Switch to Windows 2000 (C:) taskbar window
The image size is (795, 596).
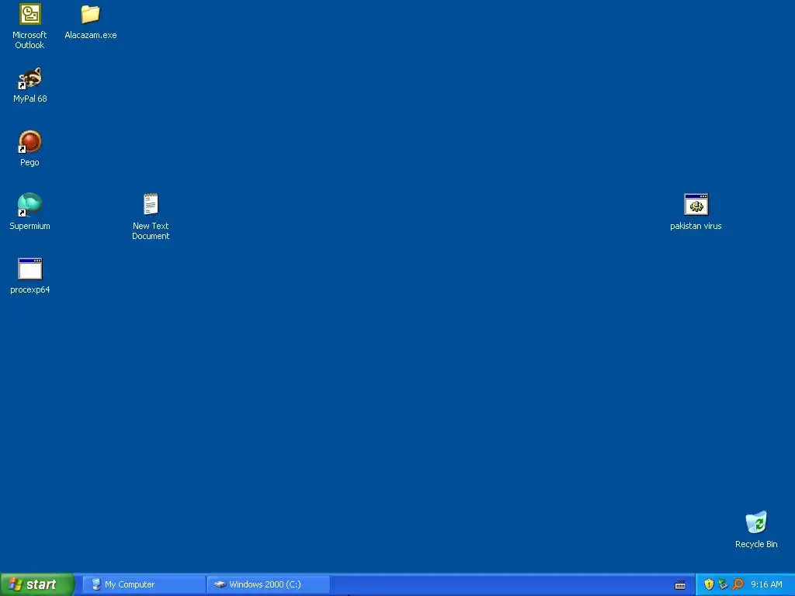[268, 584]
